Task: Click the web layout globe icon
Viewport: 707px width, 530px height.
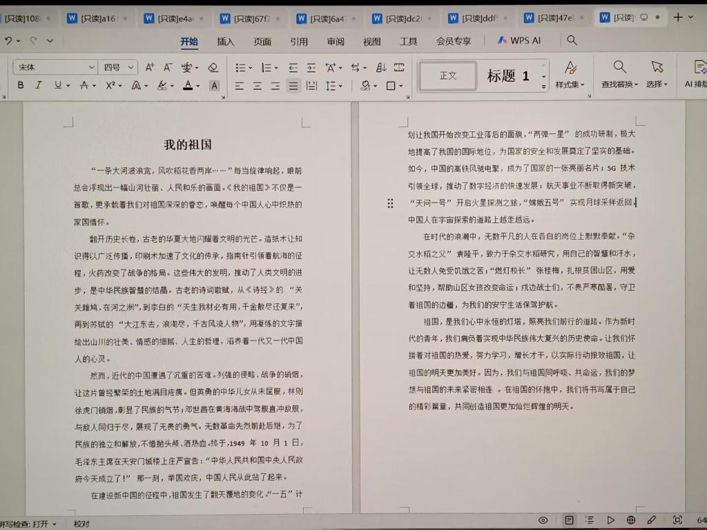Action: click(631, 520)
